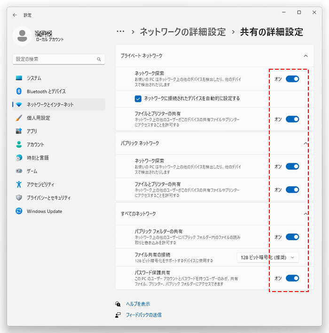Turn off パブリック フォルダーの共有 switch

point(292,237)
